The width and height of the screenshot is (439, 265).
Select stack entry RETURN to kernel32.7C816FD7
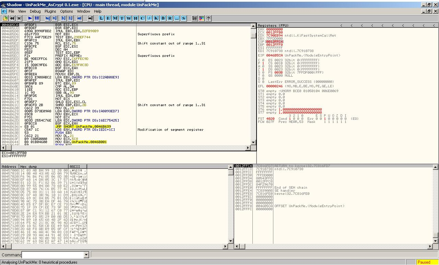click(302, 166)
